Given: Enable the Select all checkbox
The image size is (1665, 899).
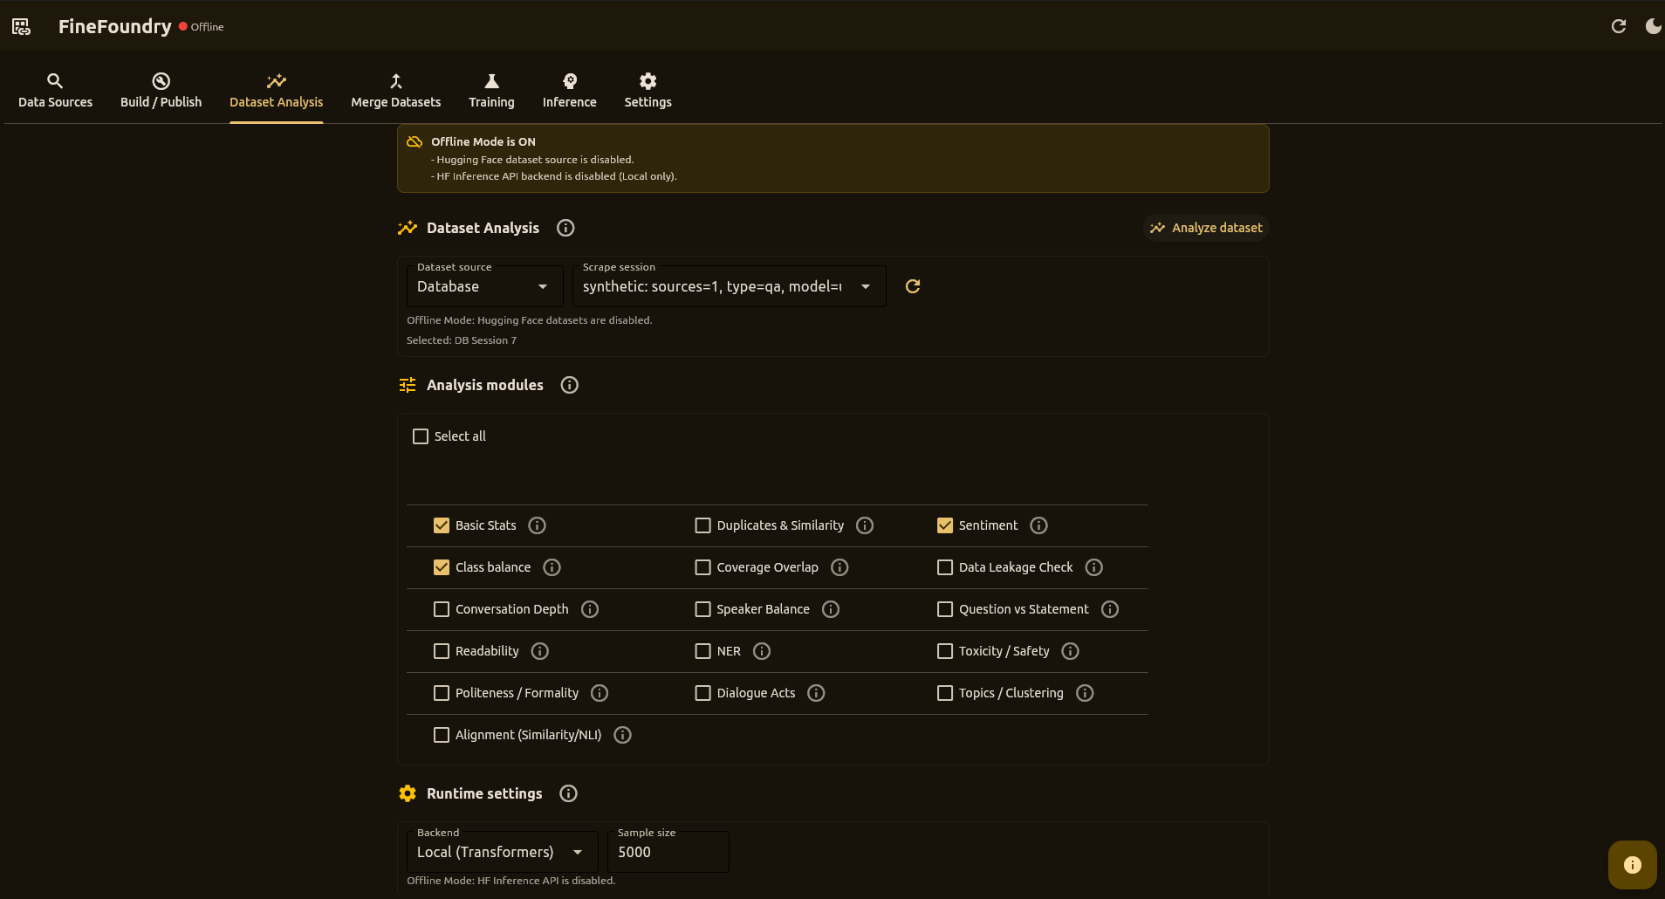Looking at the screenshot, I should [421, 436].
